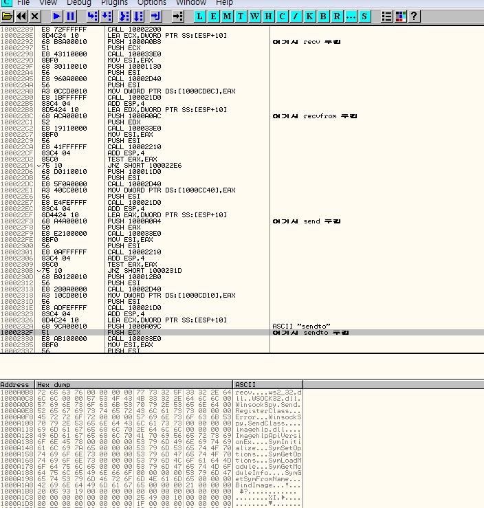The height and width of the screenshot is (508, 484).
Task: Open the View menu
Action: pos(48,3)
